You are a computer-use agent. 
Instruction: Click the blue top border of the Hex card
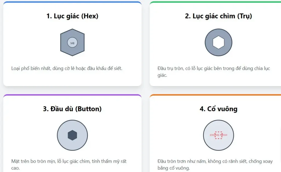pos(72,2)
